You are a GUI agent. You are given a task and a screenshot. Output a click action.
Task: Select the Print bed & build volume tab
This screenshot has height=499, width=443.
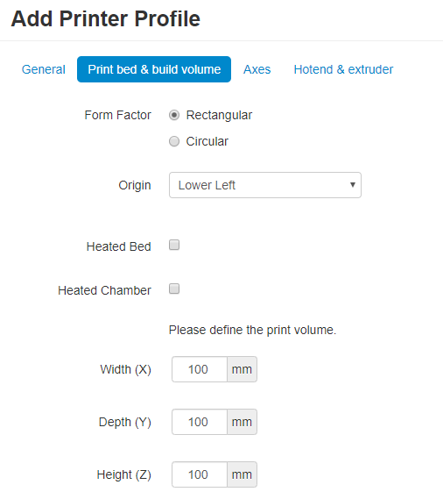154,69
